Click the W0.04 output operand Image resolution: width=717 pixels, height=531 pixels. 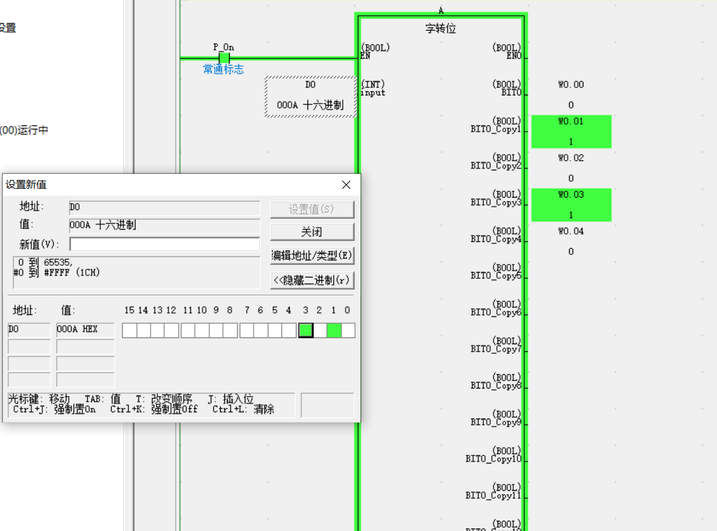(571, 232)
